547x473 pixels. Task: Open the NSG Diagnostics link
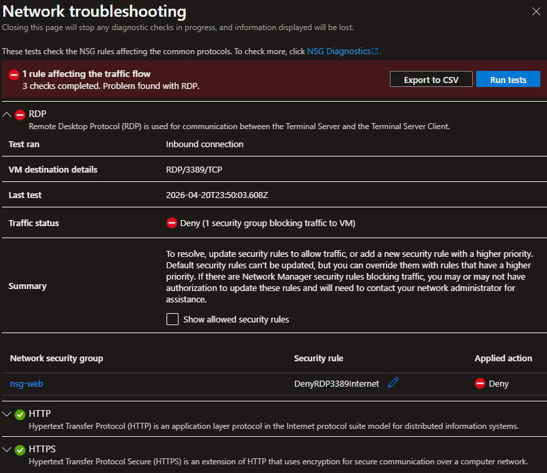pyautogui.click(x=342, y=52)
